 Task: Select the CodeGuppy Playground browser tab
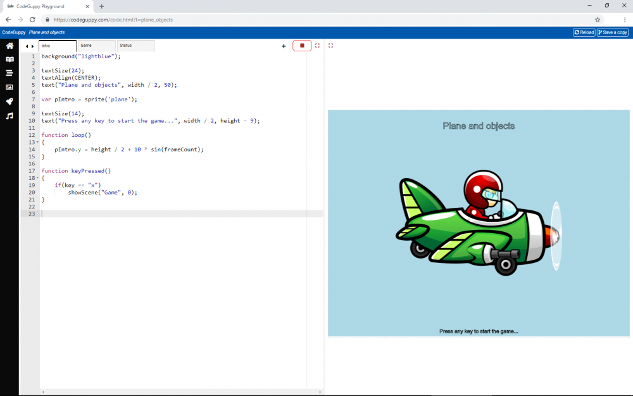(x=47, y=6)
